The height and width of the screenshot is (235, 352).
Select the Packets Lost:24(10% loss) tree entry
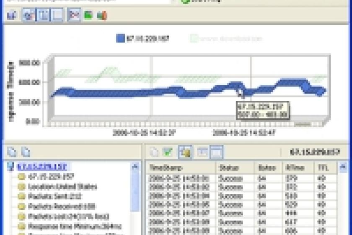pos(68,216)
